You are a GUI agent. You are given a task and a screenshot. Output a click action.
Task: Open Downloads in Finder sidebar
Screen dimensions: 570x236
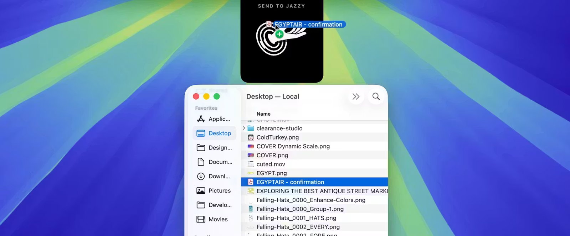pyautogui.click(x=214, y=176)
